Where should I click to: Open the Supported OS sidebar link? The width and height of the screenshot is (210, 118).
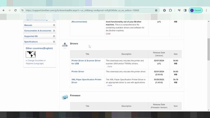pyautogui.click(x=31, y=36)
